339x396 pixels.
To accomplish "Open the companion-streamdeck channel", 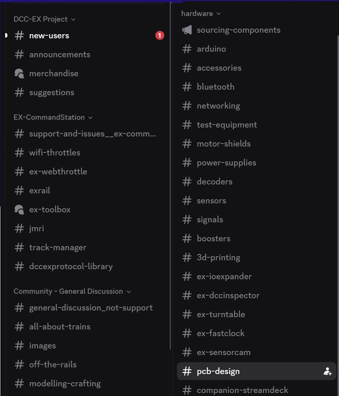I will click(x=242, y=390).
